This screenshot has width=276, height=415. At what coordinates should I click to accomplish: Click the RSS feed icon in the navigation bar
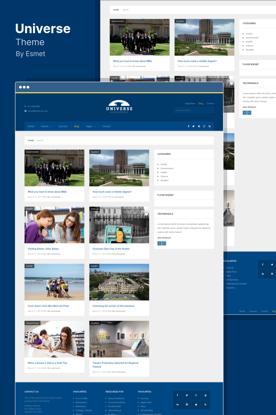click(x=210, y=126)
